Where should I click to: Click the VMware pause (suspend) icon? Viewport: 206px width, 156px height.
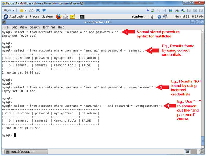coord(21,10)
